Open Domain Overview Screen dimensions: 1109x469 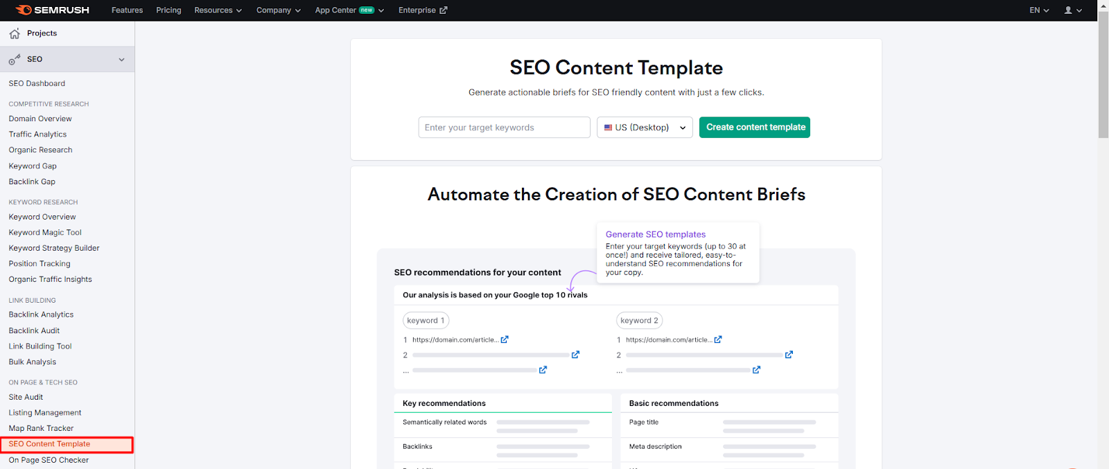coord(40,118)
